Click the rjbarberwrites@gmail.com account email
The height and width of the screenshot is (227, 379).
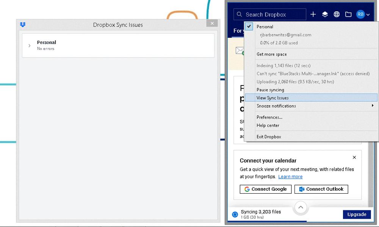pos(286,35)
